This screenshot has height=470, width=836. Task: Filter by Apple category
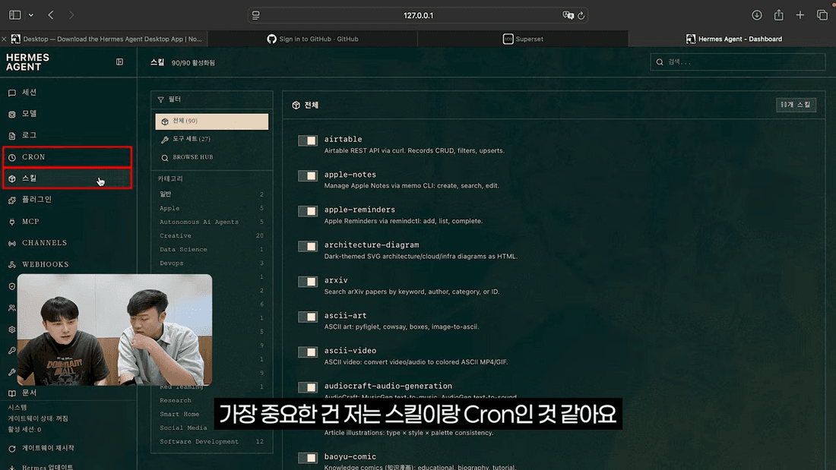[x=212, y=208]
